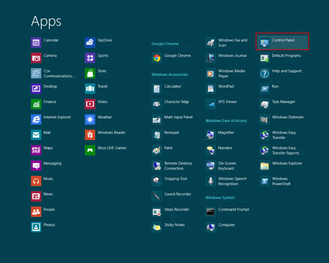Open Sticky Notes icon
The width and height of the screenshot is (329, 263).
pyautogui.click(x=157, y=227)
